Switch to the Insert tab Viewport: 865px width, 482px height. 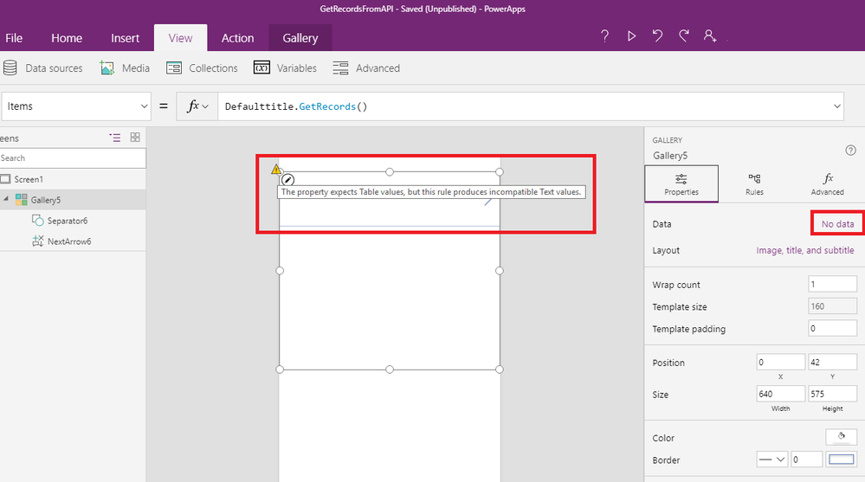coord(125,38)
